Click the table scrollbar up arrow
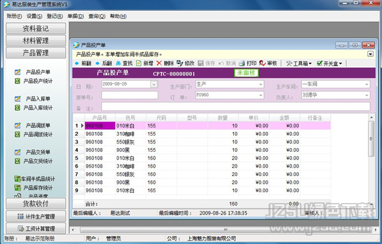Image resolution: width=382 pixels, height=244 pixels. pos(371,117)
